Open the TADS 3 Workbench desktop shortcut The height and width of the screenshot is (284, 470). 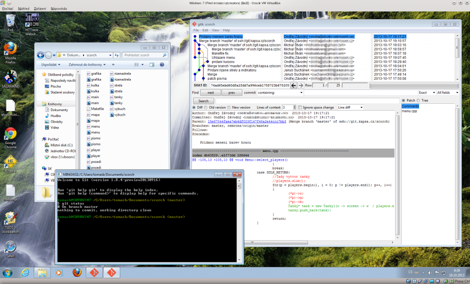10,223
